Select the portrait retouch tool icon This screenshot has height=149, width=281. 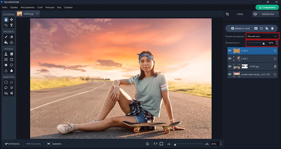click(12, 54)
